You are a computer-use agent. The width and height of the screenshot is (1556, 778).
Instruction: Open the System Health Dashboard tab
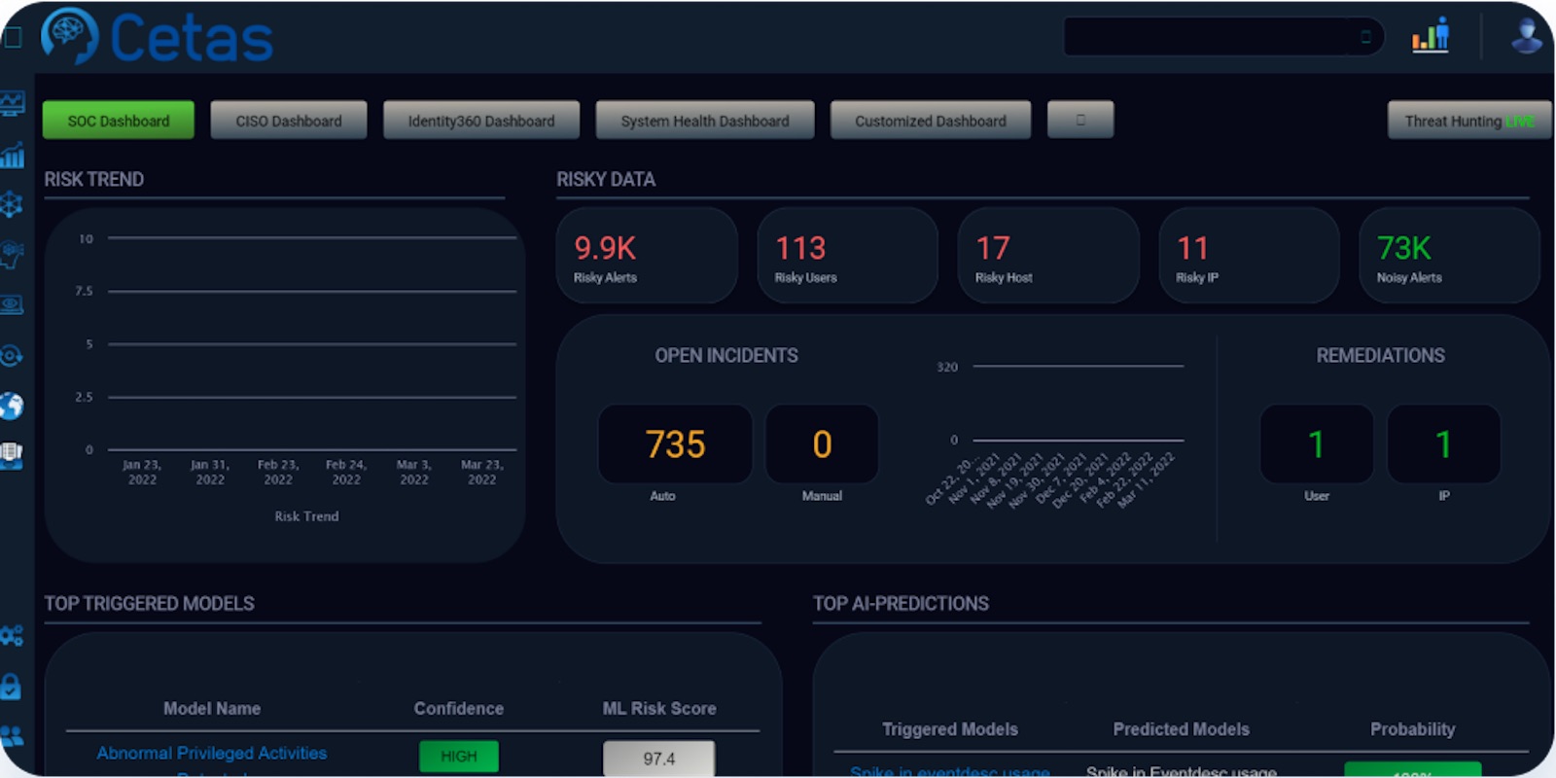pos(705,121)
